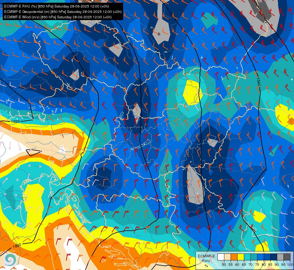Click the legend tick value 60
Screen dimensions: 294x270
[x=237, y=265]
